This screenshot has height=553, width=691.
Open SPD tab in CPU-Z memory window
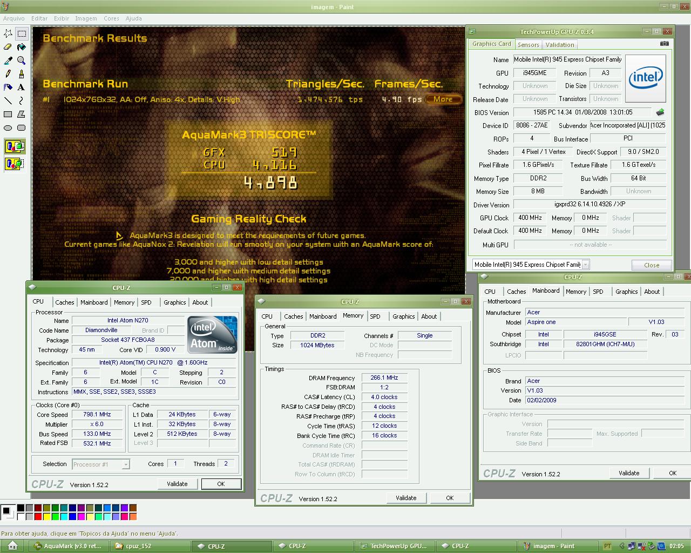coord(375,316)
